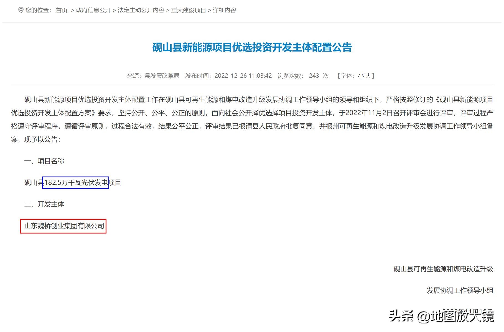Navigate to 法定主动公开内容 breadcrumb

[x=141, y=10]
